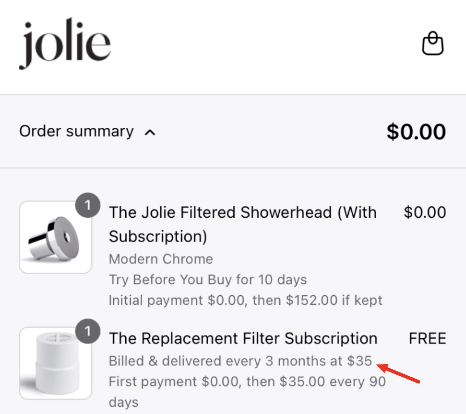Open the shopping bag icon
This screenshot has width=466, height=414.
433,43
